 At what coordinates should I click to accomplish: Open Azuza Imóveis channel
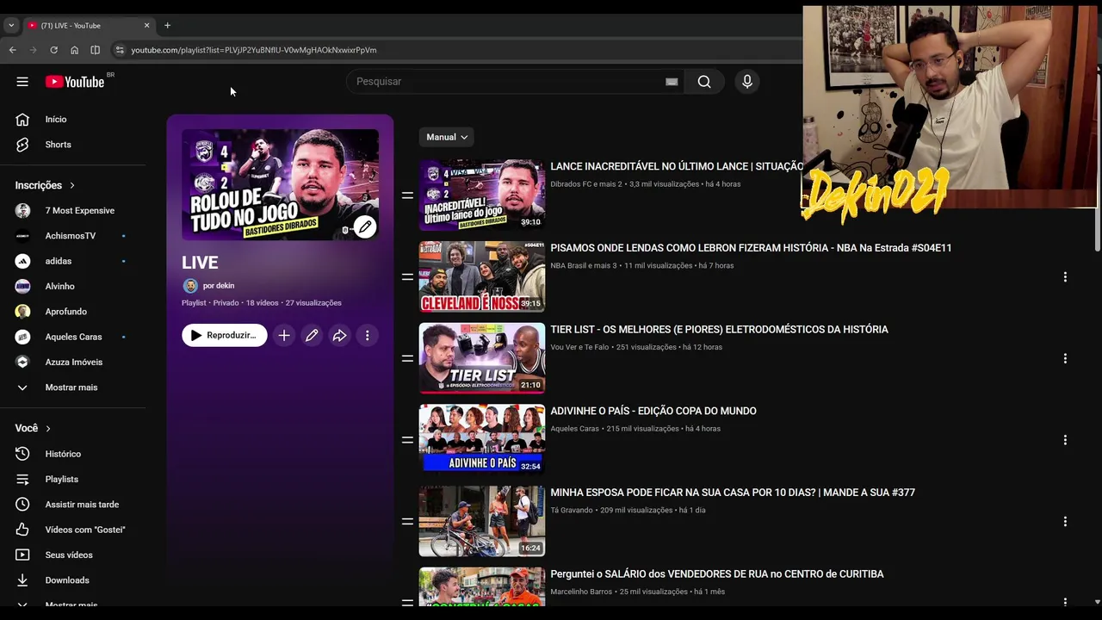point(72,362)
